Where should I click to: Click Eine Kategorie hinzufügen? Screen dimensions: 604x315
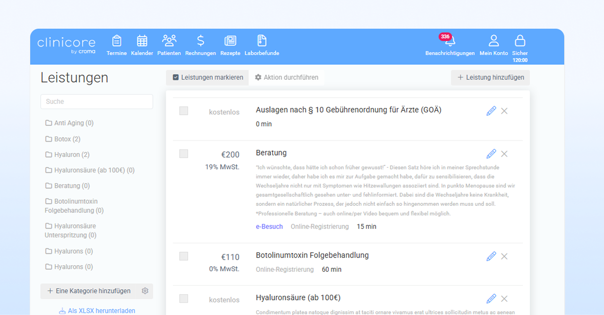89,291
